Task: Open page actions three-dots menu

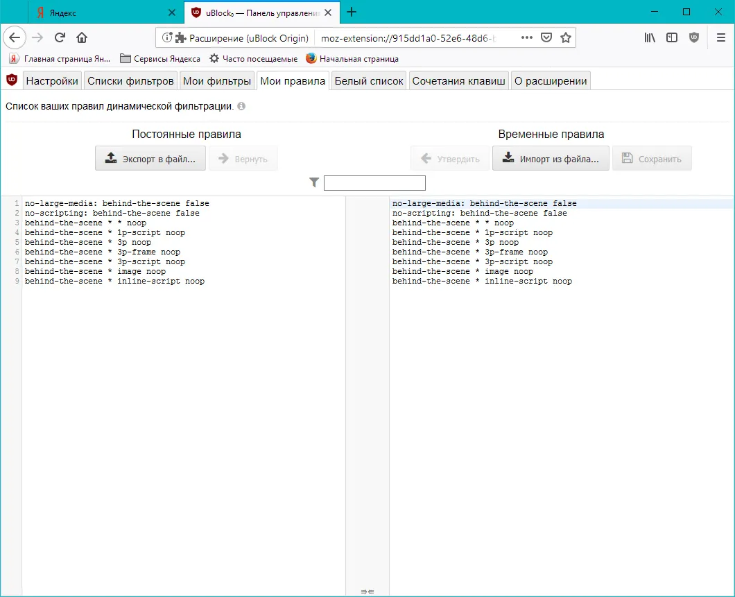Action: click(x=526, y=37)
